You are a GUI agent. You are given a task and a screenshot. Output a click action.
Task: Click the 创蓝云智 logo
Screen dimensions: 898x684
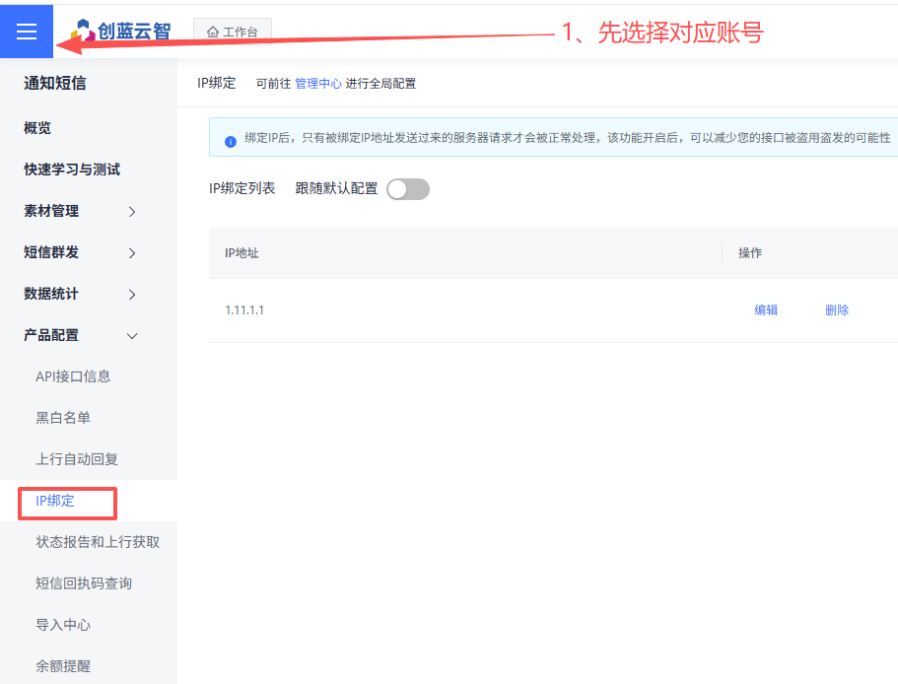tap(122, 32)
